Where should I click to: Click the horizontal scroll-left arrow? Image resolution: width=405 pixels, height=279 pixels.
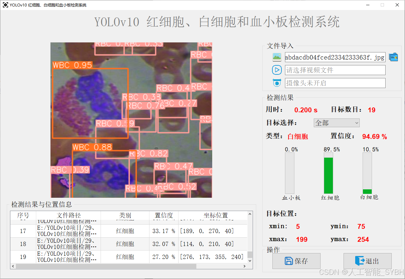click(13, 266)
